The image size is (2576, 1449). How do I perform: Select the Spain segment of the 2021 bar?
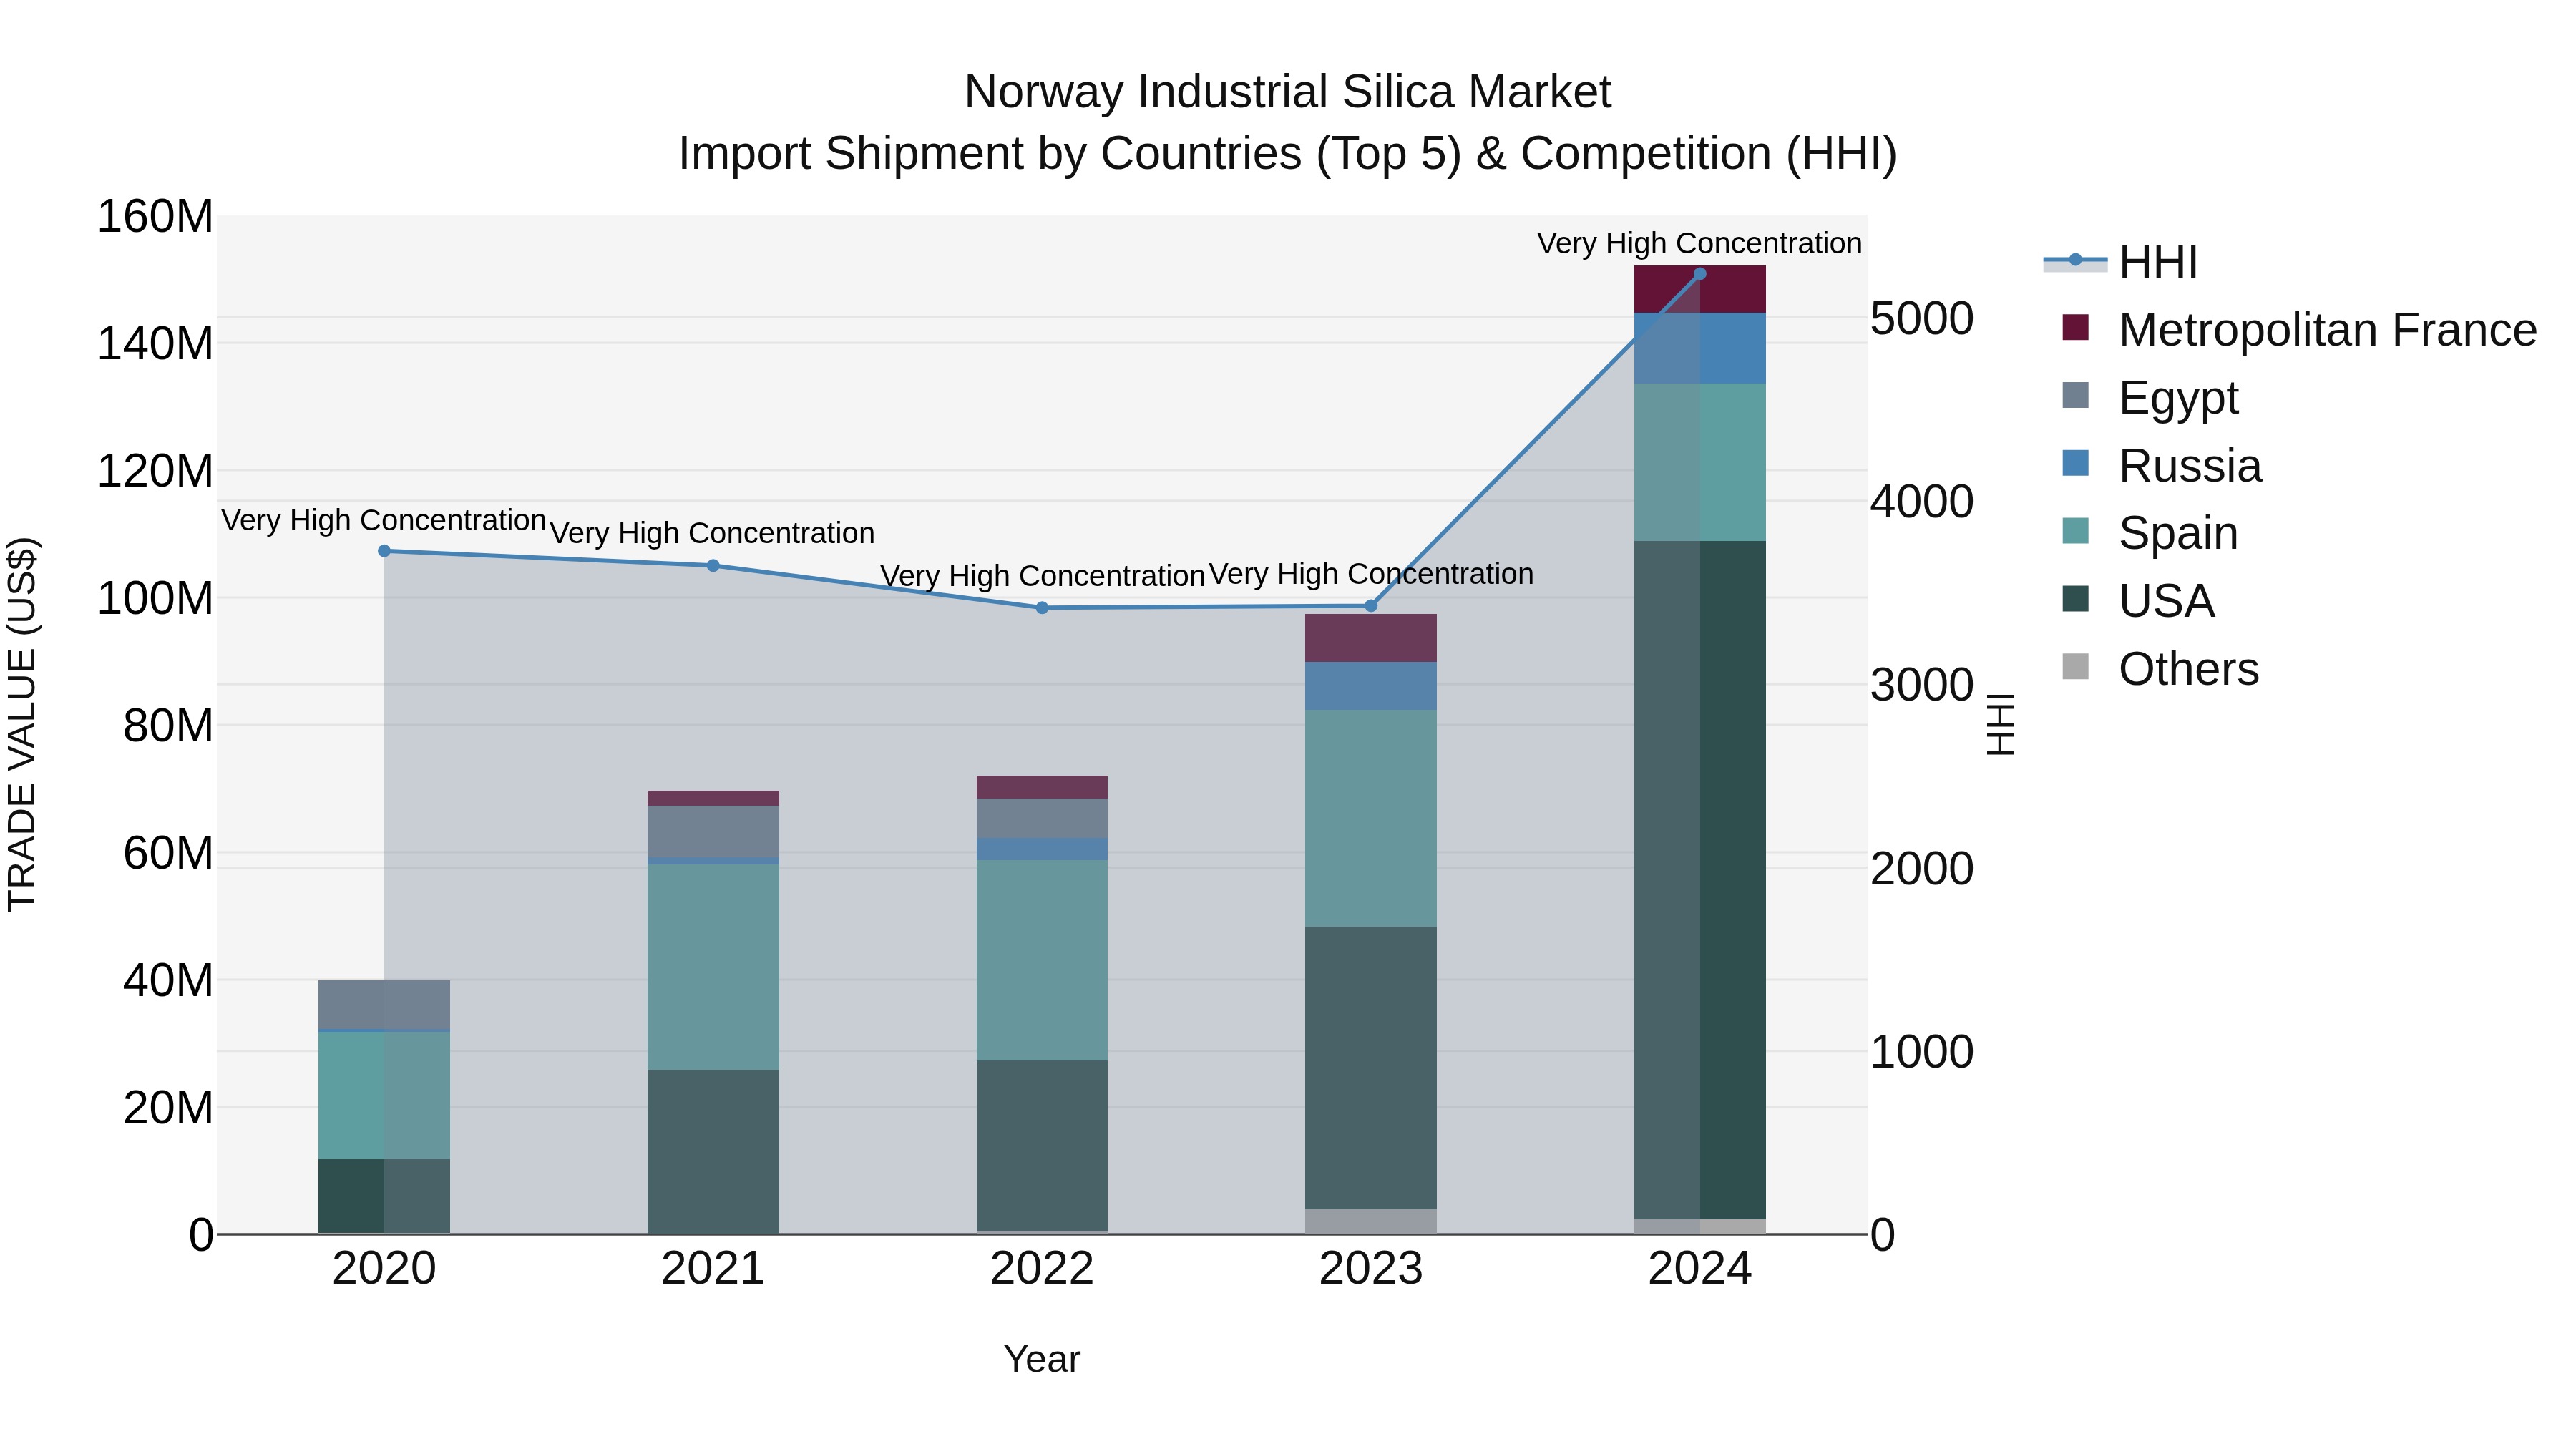click(713, 967)
